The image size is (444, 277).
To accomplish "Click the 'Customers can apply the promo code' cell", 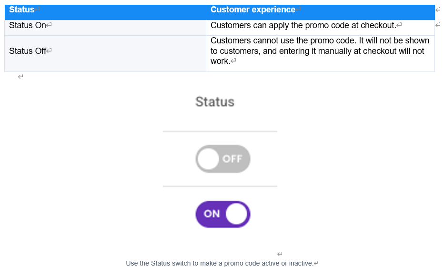I will (320, 28).
